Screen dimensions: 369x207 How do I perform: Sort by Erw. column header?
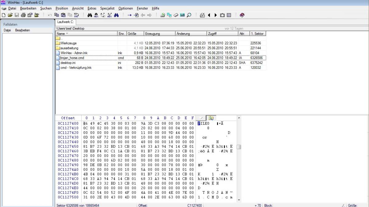click(122, 34)
